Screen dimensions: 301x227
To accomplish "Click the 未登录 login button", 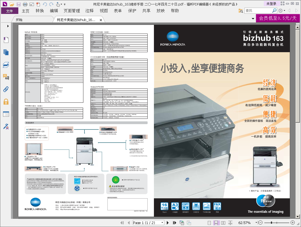I will [x=271, y=4].
